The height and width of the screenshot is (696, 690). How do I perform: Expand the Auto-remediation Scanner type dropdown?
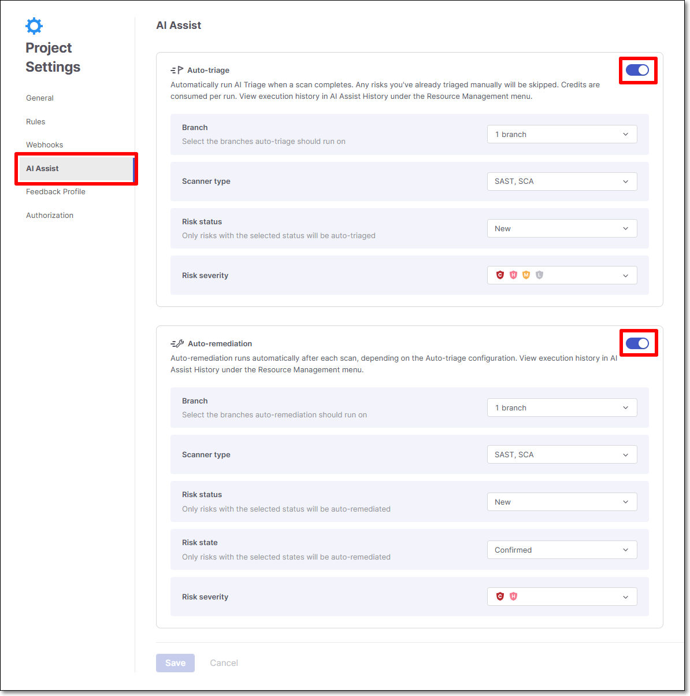(562, 454)
